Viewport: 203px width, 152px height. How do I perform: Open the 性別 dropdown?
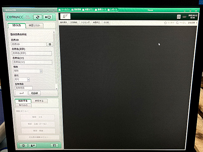41,71
